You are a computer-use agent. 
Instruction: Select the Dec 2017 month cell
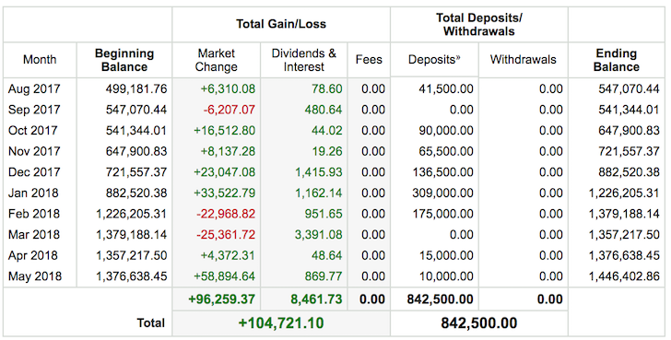(34, 172)
